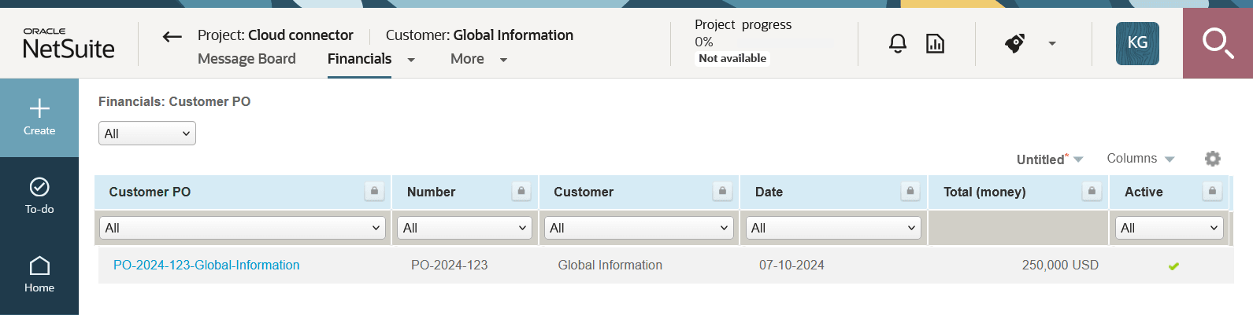Open the Customer PO filter dropdown

(x=243, y=228)
